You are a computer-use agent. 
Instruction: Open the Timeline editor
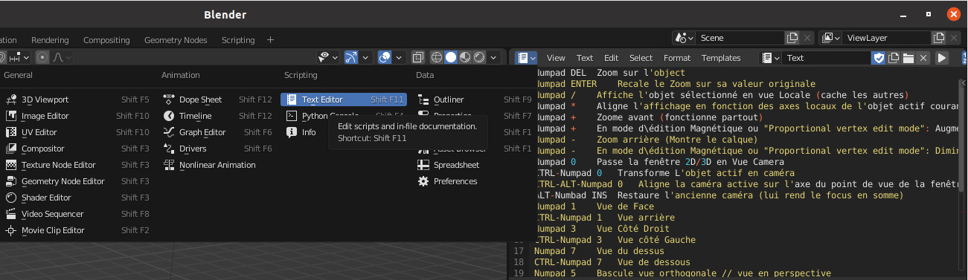217,116
